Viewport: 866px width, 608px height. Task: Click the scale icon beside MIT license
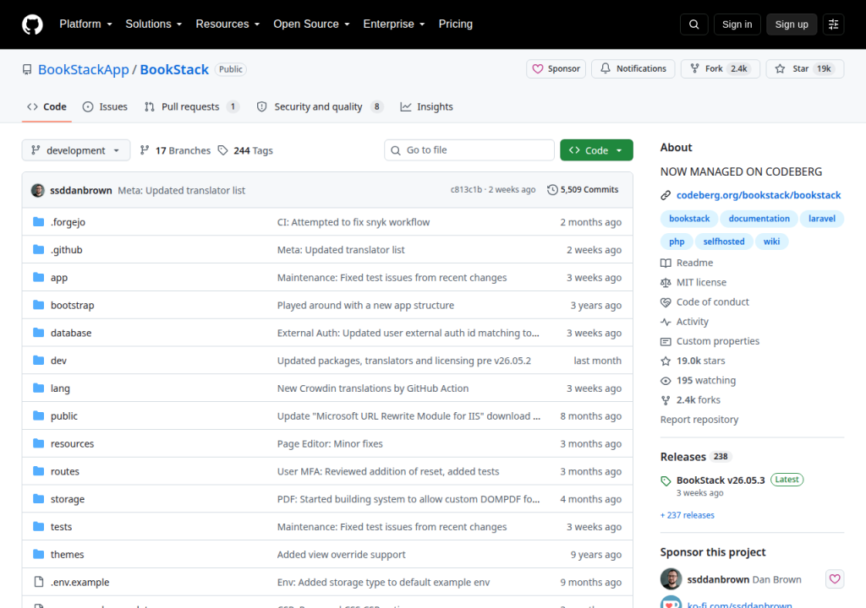(666, 283)
